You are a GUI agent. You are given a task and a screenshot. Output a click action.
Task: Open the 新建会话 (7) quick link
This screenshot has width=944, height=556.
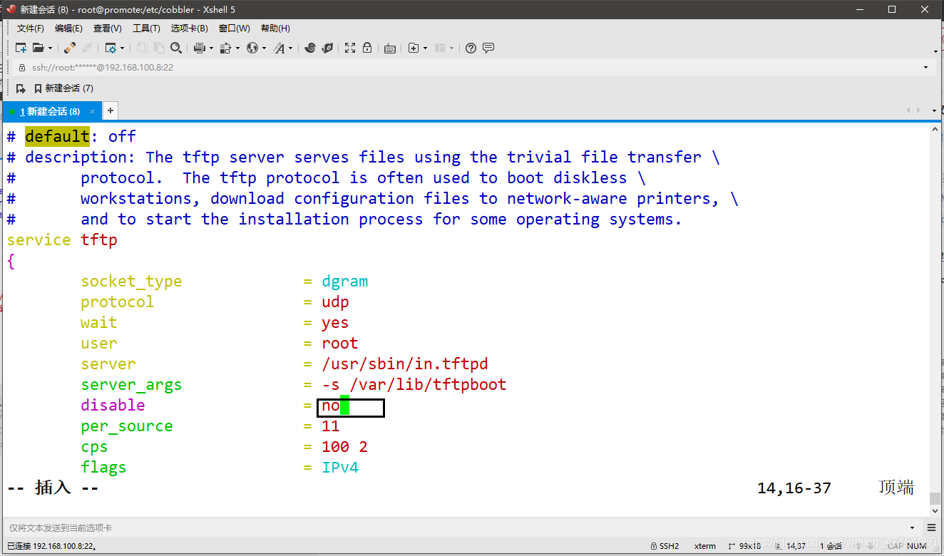[x=63, y=88]
